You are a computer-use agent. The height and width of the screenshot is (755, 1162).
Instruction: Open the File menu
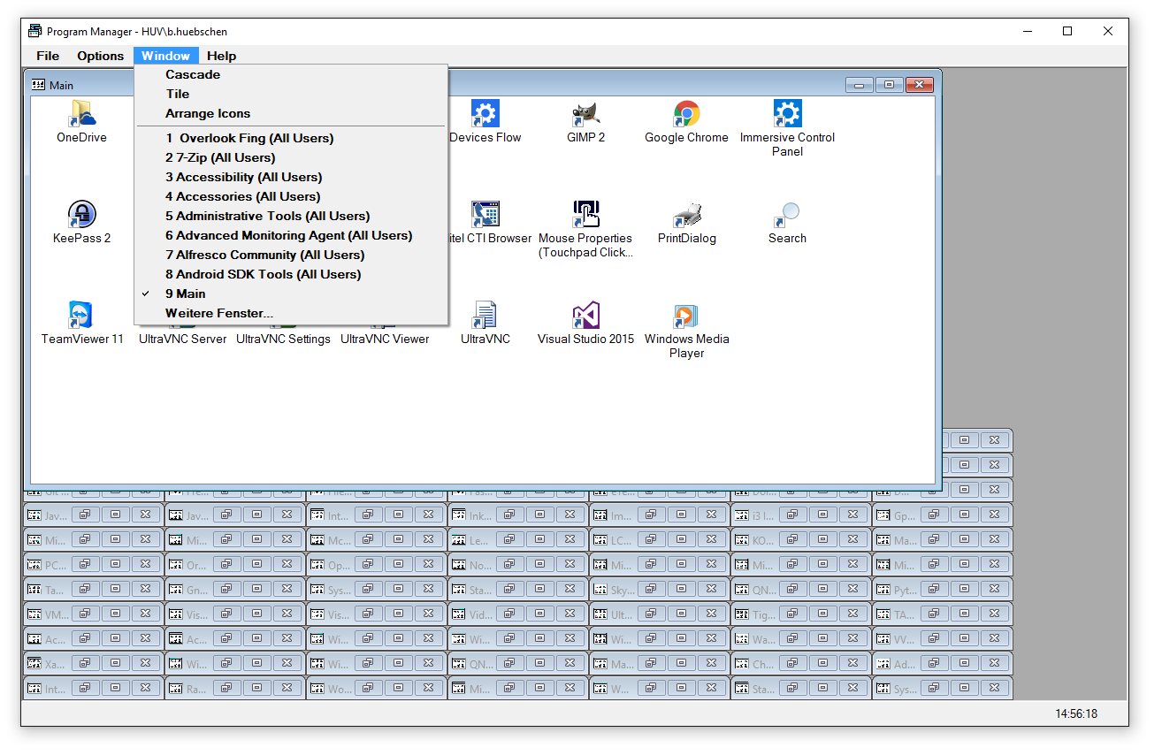[48, 56]
